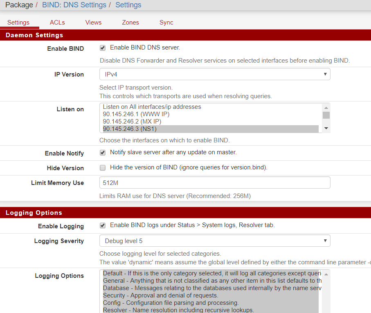The width and height of the screenshot is (371, 313).
Task: Open the Logging Severity dropdown
Action: tap(215, 241)
